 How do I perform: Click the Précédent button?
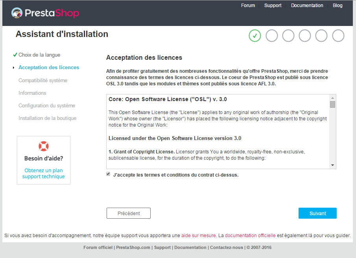click(x=129, y=213)
